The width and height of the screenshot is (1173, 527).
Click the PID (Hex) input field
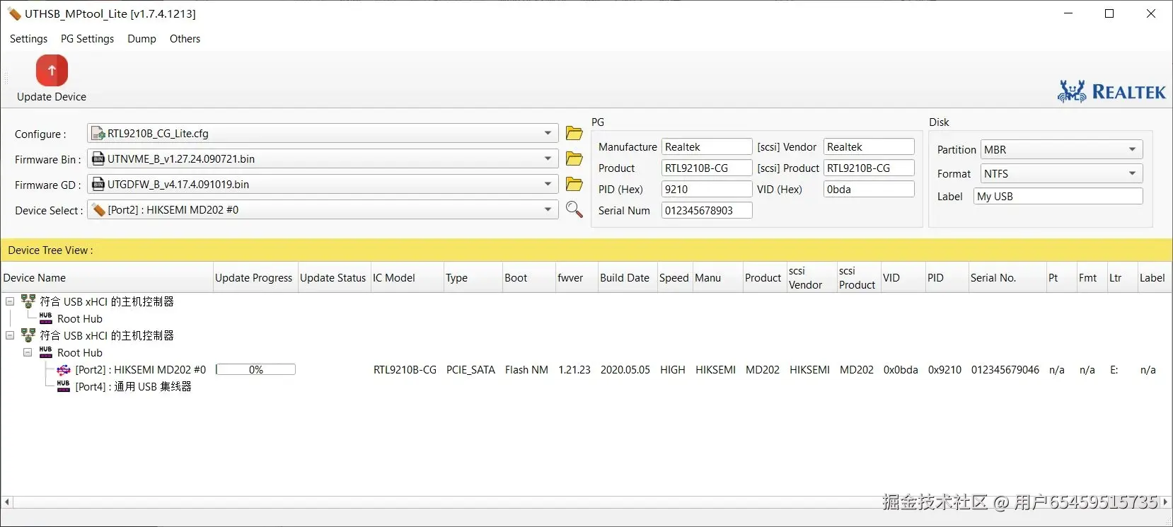pyautogui.click(x=706, y=189)
